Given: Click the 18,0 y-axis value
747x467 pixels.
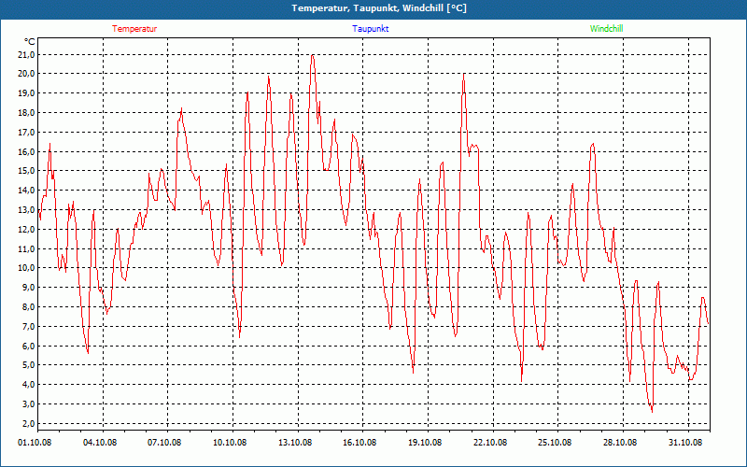Looking at the screenshot, I should pyautogui.click(x=26, y=112).
